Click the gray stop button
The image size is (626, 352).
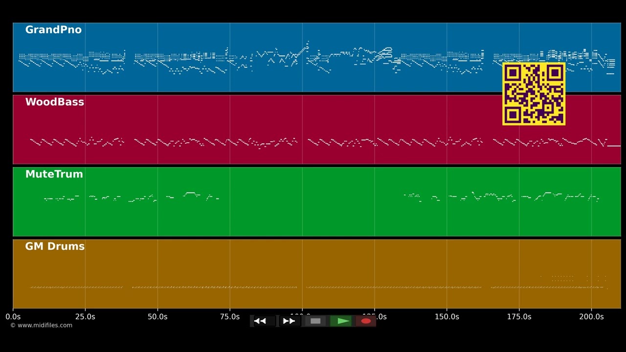315,321
